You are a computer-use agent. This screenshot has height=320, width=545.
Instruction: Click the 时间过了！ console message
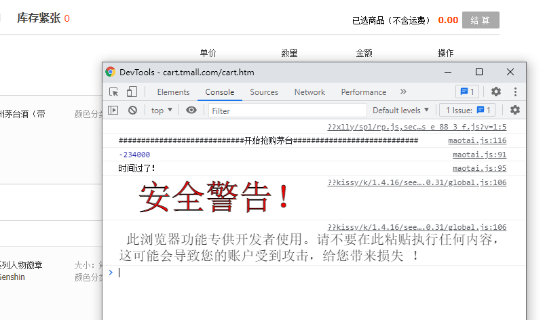tap(136, 169)
